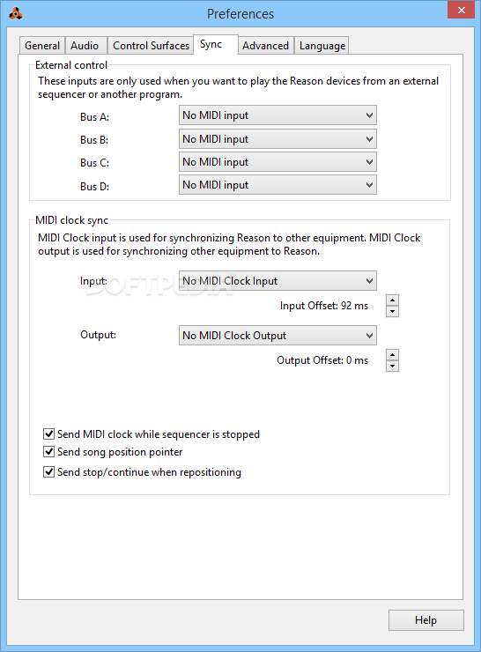Viewport: 481px width, 652px height.
Task: Go to Control Surfaces tab
Action: pos(151,46)
